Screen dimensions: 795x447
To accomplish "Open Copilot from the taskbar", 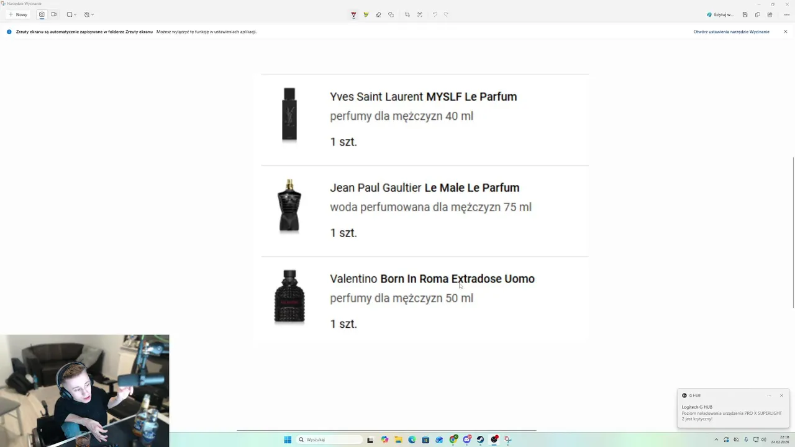I will click(x=384, y=440).
